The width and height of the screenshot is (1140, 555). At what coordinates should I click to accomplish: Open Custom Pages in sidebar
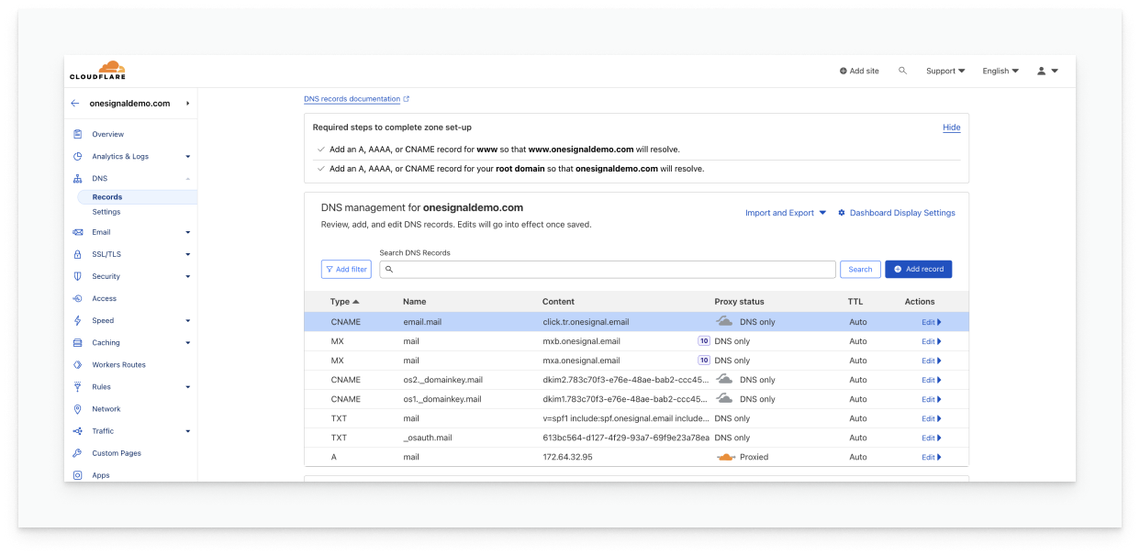[117, 453]
